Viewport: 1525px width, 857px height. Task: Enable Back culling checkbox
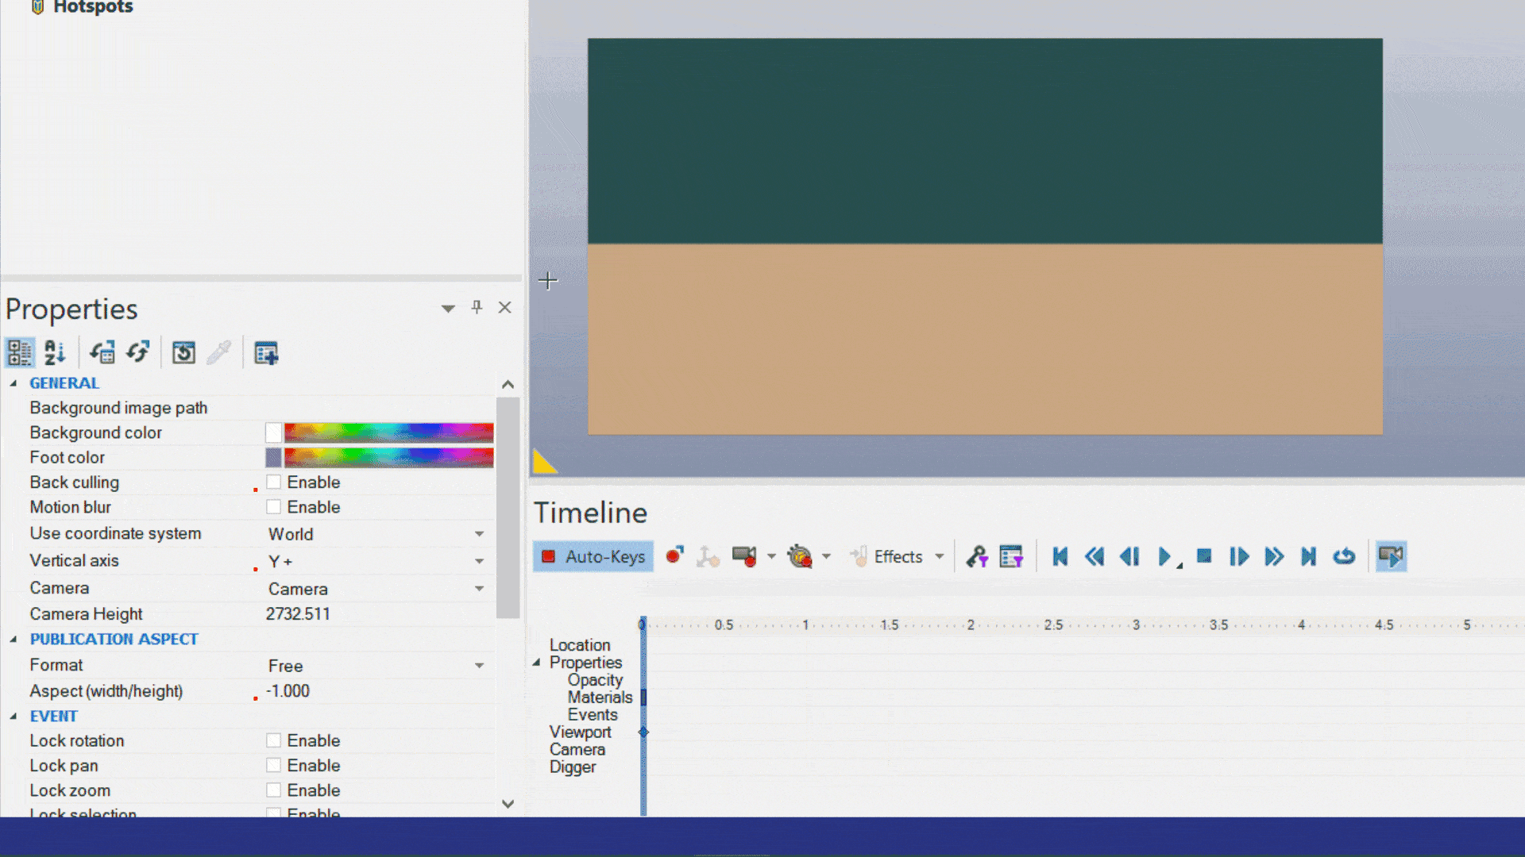tap(273, 482)
